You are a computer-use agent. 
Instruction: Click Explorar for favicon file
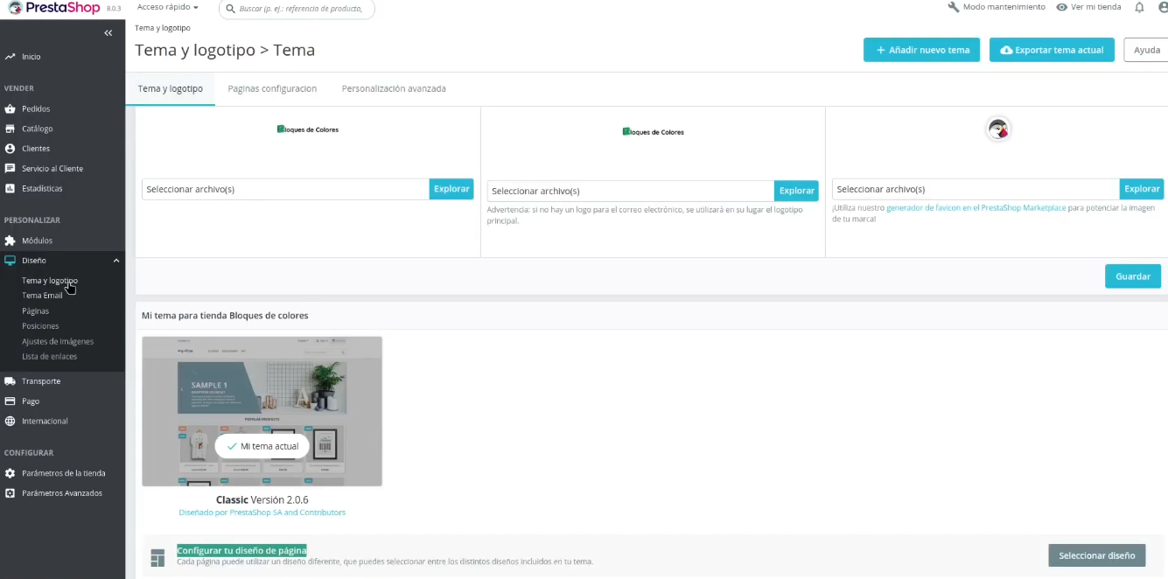1142,189
